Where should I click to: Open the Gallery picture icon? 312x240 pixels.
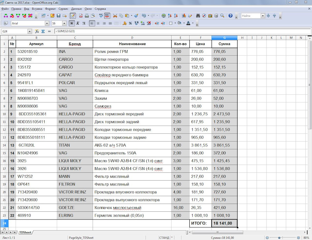[x=210, y=16]
